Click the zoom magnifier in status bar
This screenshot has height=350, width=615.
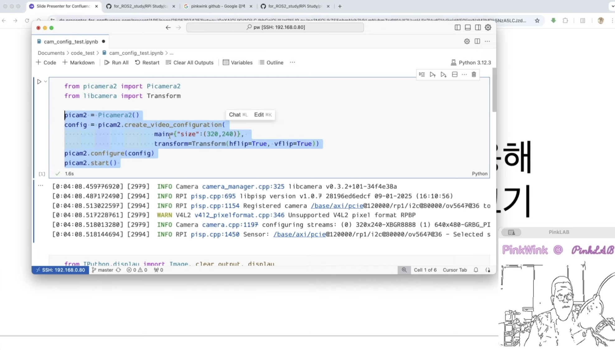point(404,270)
